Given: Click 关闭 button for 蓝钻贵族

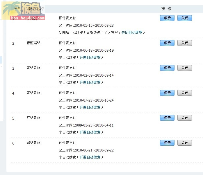Looking at the screenshot, I should [x=185, y=93].
